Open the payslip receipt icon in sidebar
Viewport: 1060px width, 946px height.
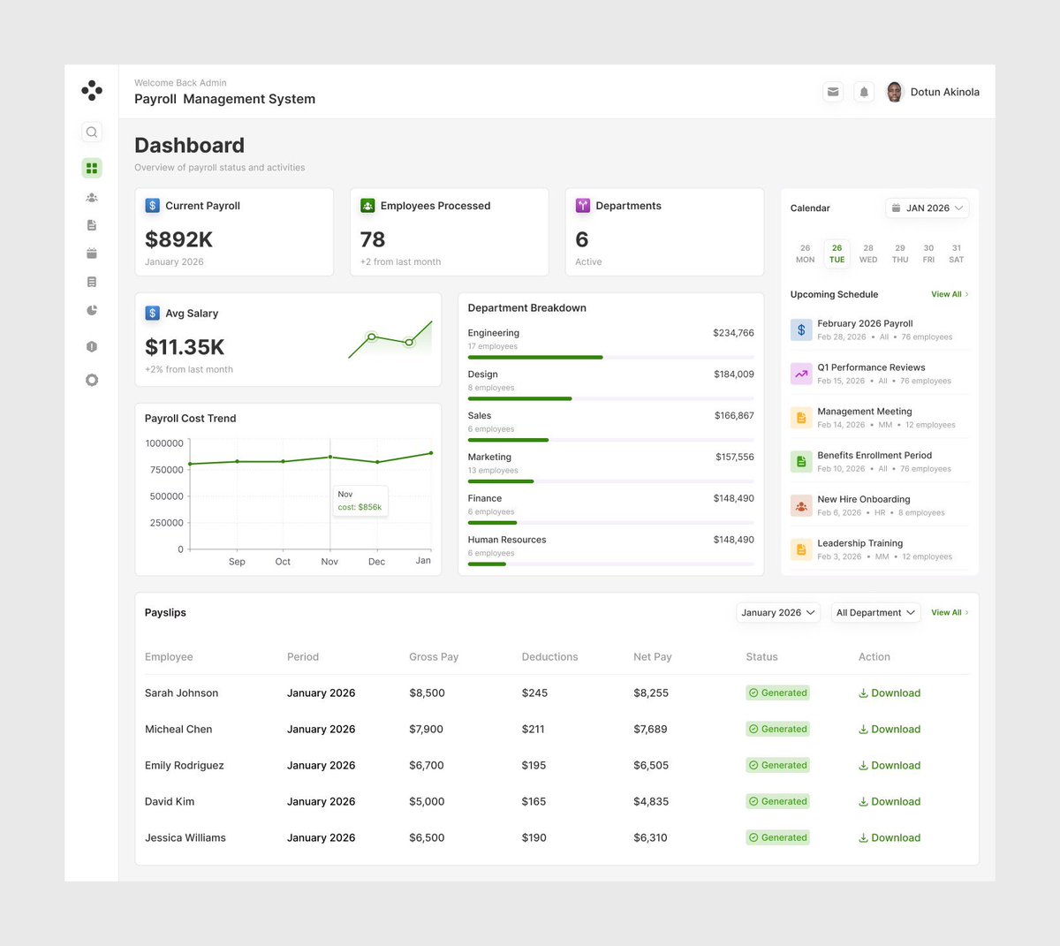pos(92,282)
